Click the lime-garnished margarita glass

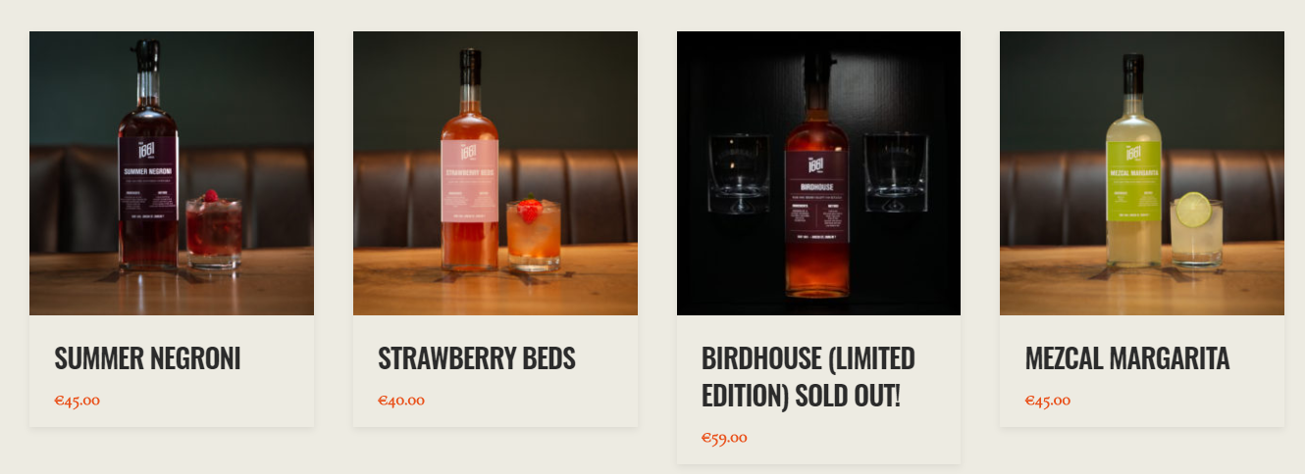pos(1197,230)
